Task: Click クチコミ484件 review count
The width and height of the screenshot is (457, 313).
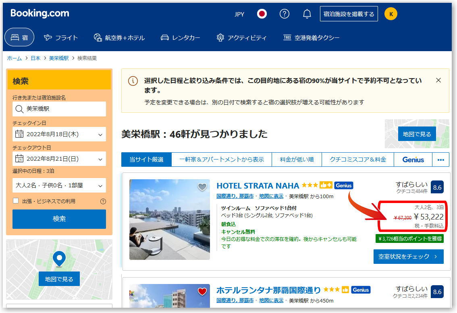Action: click(411, 191)
